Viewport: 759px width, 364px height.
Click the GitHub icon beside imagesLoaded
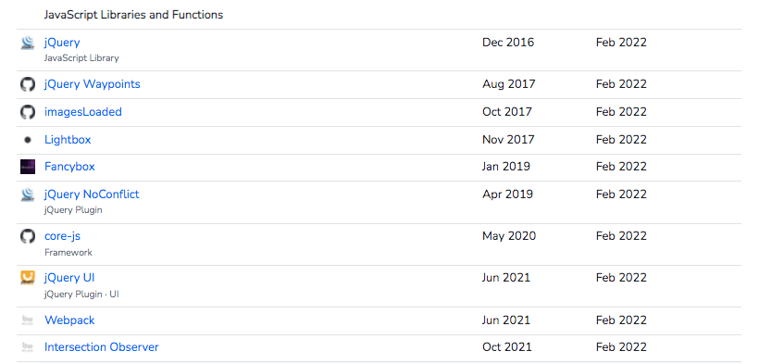point(28,112)
